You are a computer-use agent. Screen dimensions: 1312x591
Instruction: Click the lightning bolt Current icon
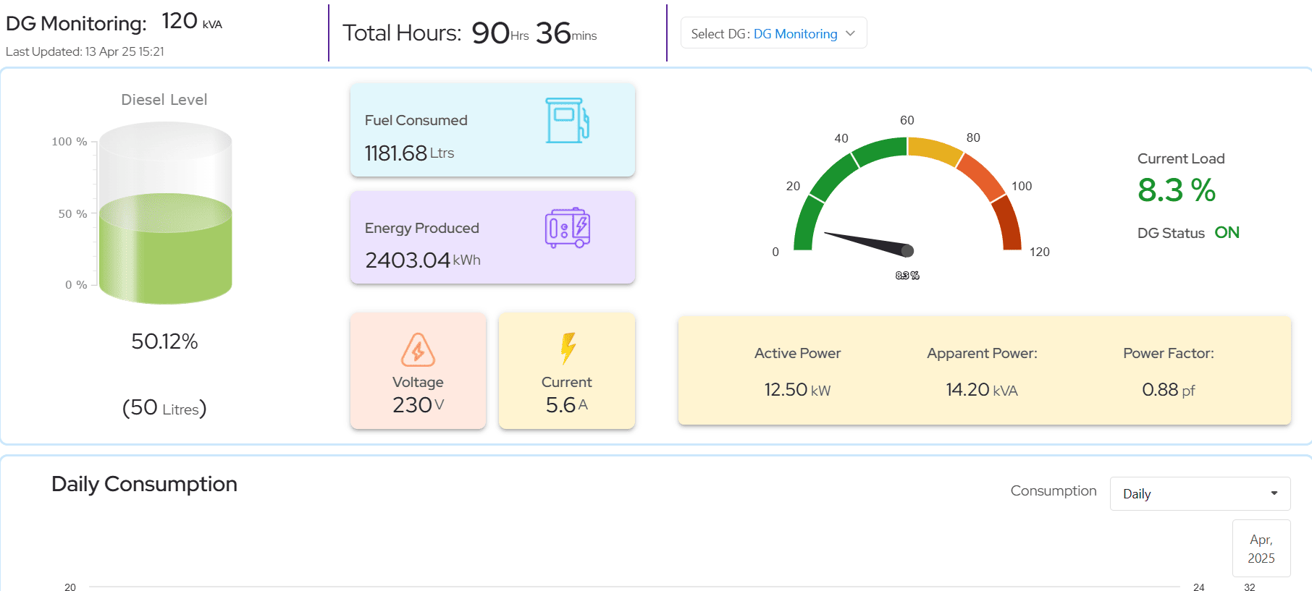[x=568, y=348]
